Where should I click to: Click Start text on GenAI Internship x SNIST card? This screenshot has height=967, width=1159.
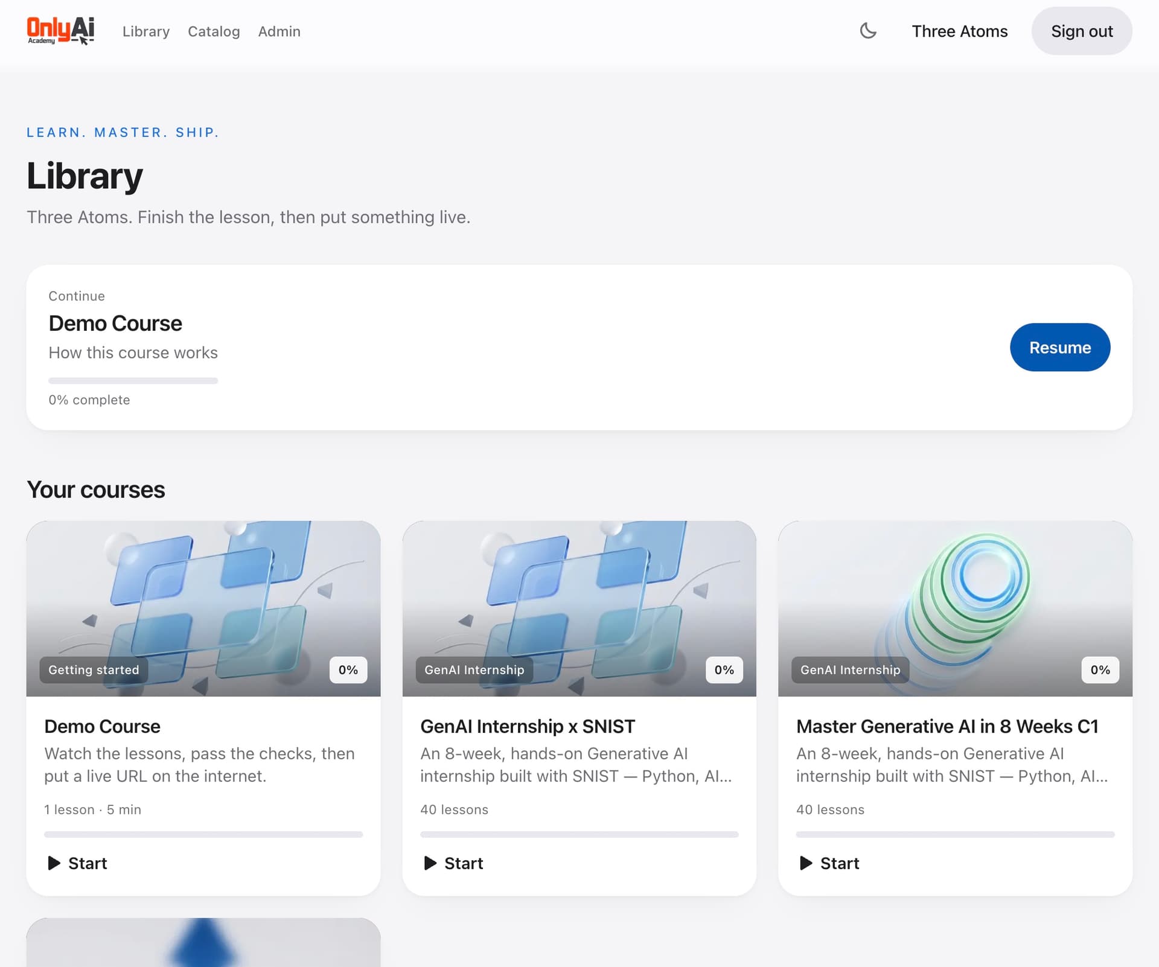(x=464, y=863)
